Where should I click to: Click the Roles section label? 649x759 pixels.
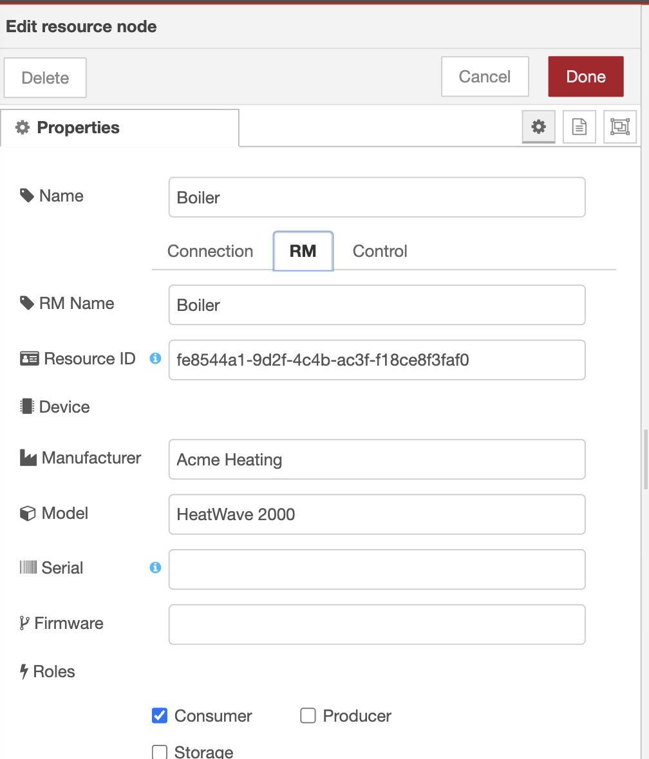[53, 671]
